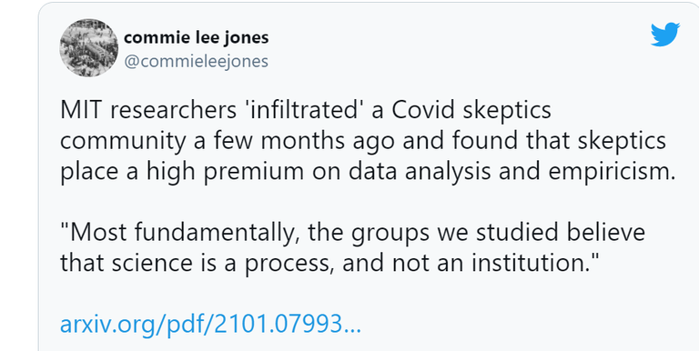Click the tweet line starting 'MIT researchers'

[306, 111]
